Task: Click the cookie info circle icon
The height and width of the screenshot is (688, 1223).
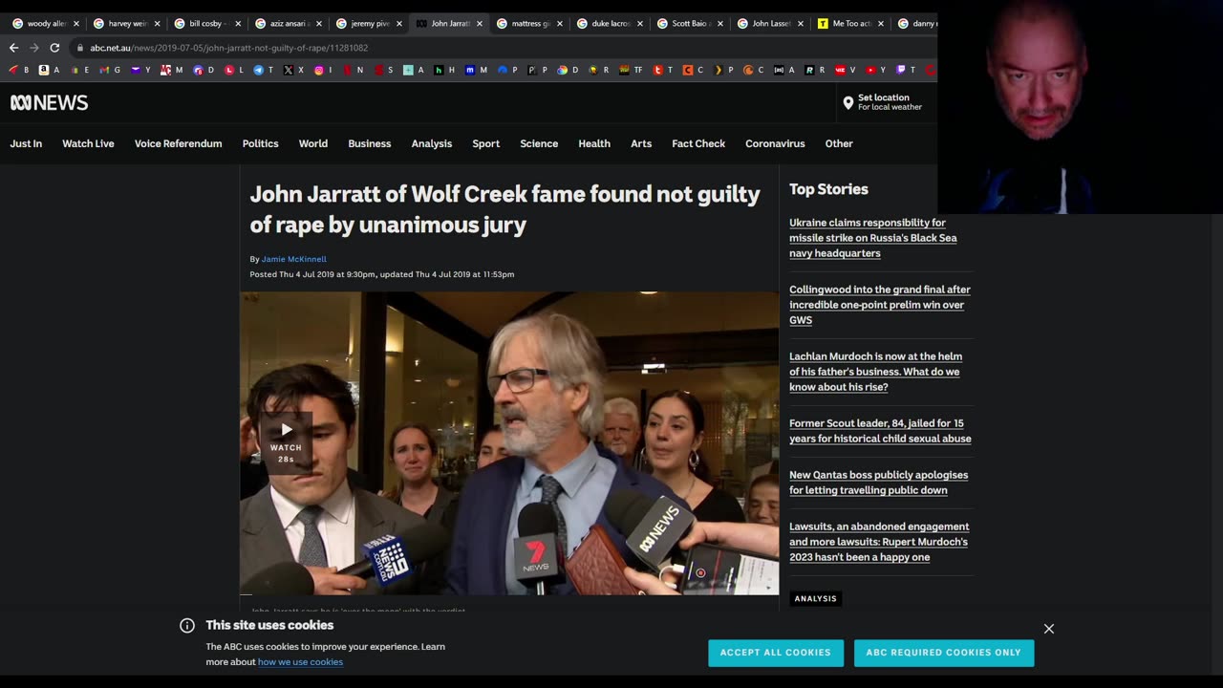Action: pos(187,626)
